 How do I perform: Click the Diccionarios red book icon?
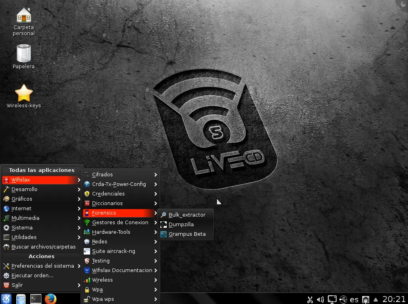(87, 203)
